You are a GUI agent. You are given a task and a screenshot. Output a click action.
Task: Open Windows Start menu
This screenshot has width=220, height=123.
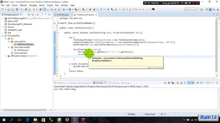(x=4, y=120)
